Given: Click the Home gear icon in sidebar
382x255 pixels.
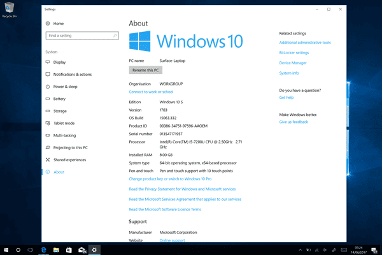Looking at the screenshot, I should point(48,23).
